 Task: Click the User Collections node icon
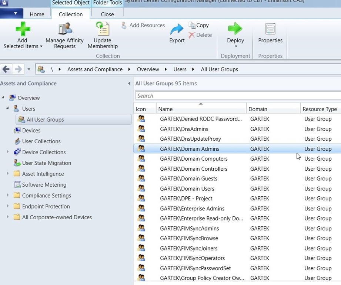coord(17,141)
